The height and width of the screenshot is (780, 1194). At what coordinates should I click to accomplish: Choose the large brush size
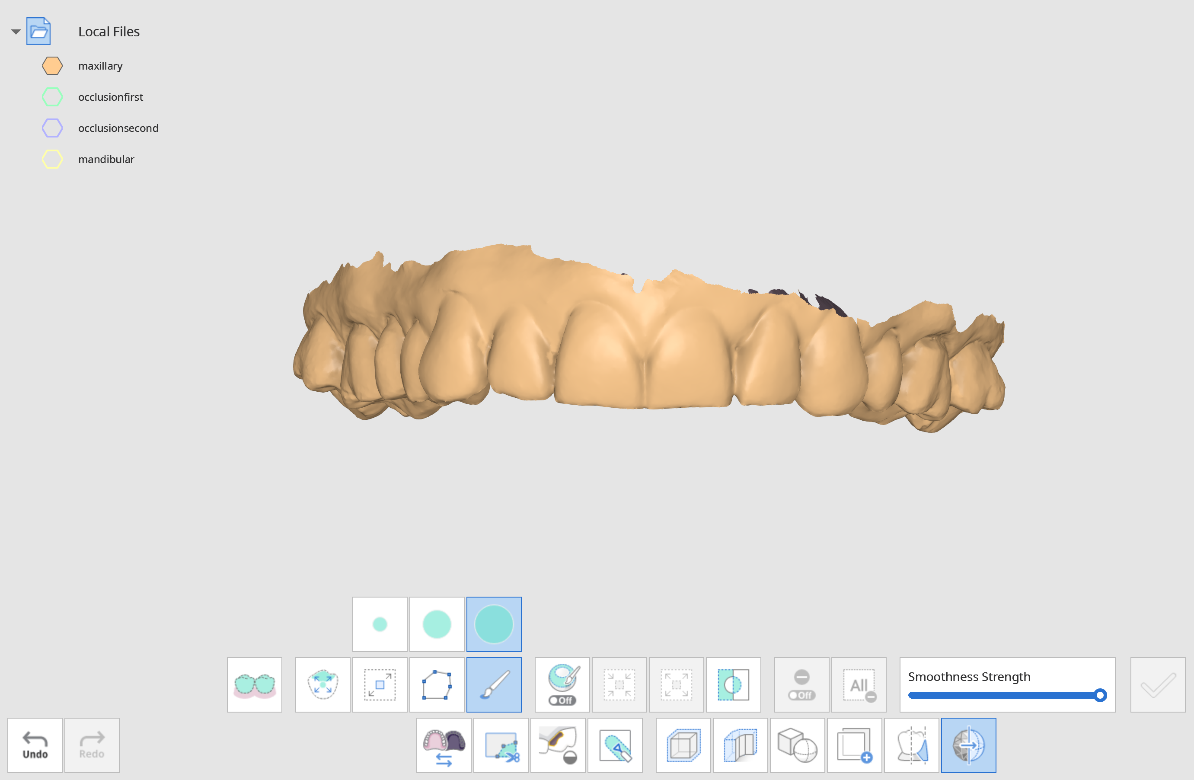tap(494, 624)
